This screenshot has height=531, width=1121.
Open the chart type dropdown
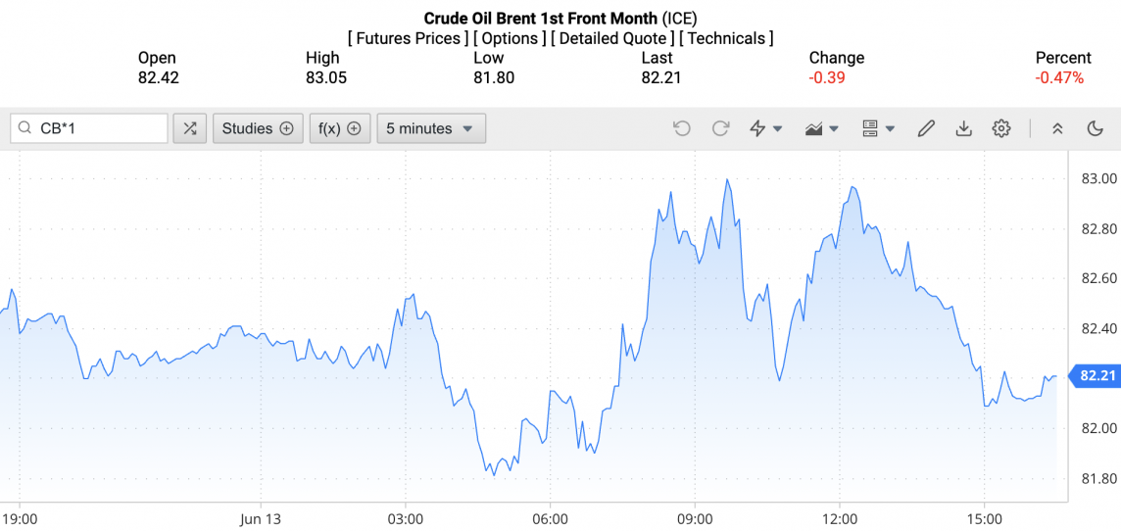coord(821,128)
